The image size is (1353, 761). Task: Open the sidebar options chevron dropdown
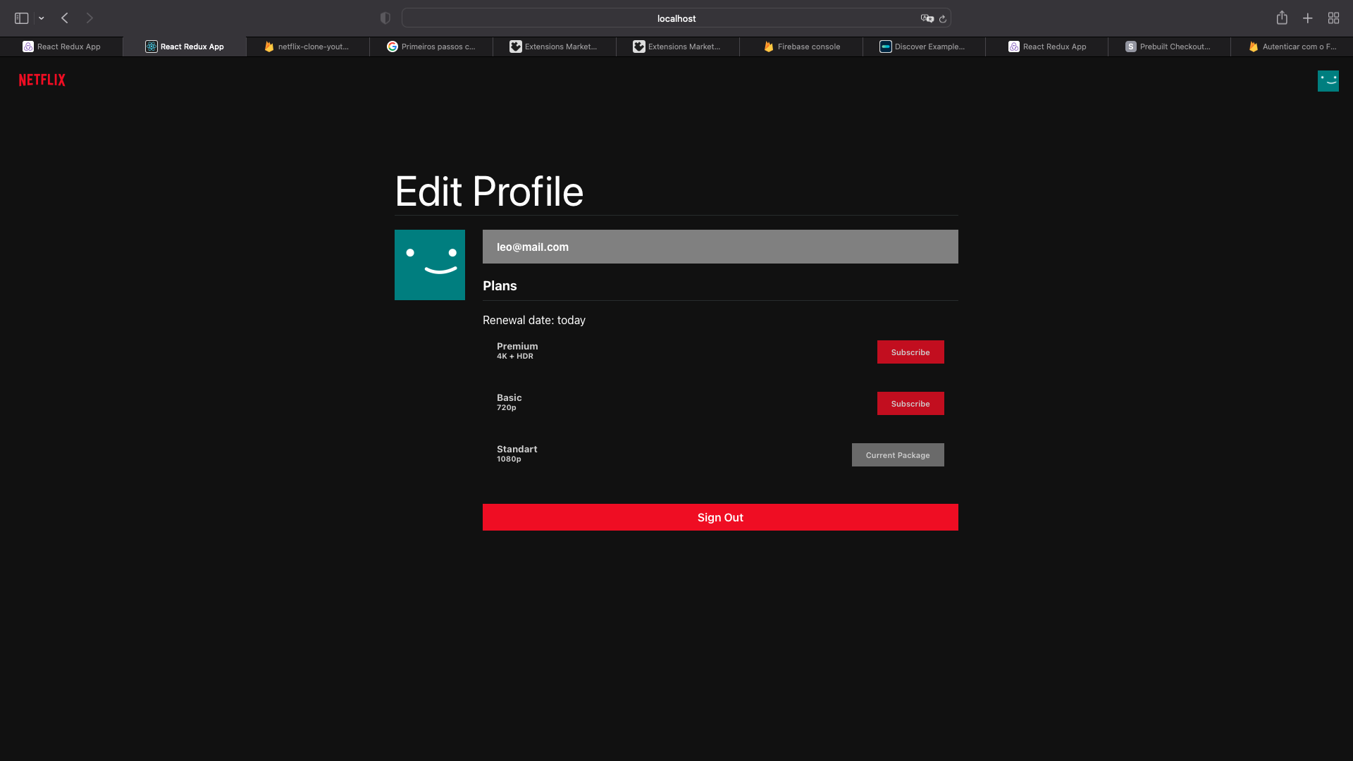[x=40, y=18]
